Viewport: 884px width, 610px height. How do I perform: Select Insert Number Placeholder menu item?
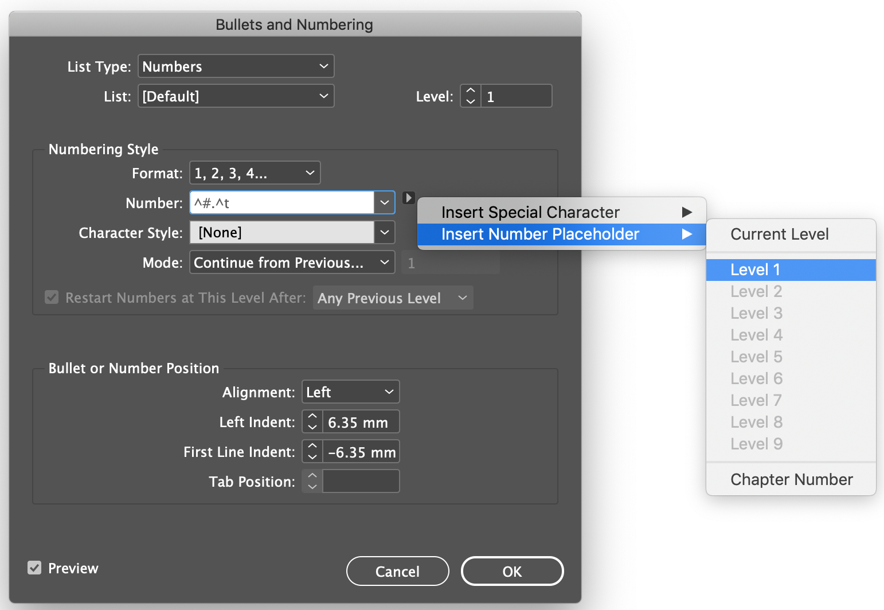[x=561, y=234]
